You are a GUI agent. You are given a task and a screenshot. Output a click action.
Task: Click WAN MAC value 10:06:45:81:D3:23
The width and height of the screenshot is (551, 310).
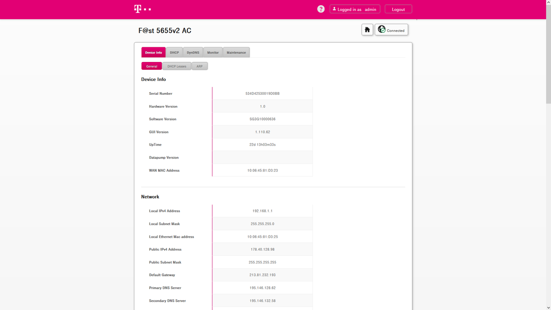[263, 170]
